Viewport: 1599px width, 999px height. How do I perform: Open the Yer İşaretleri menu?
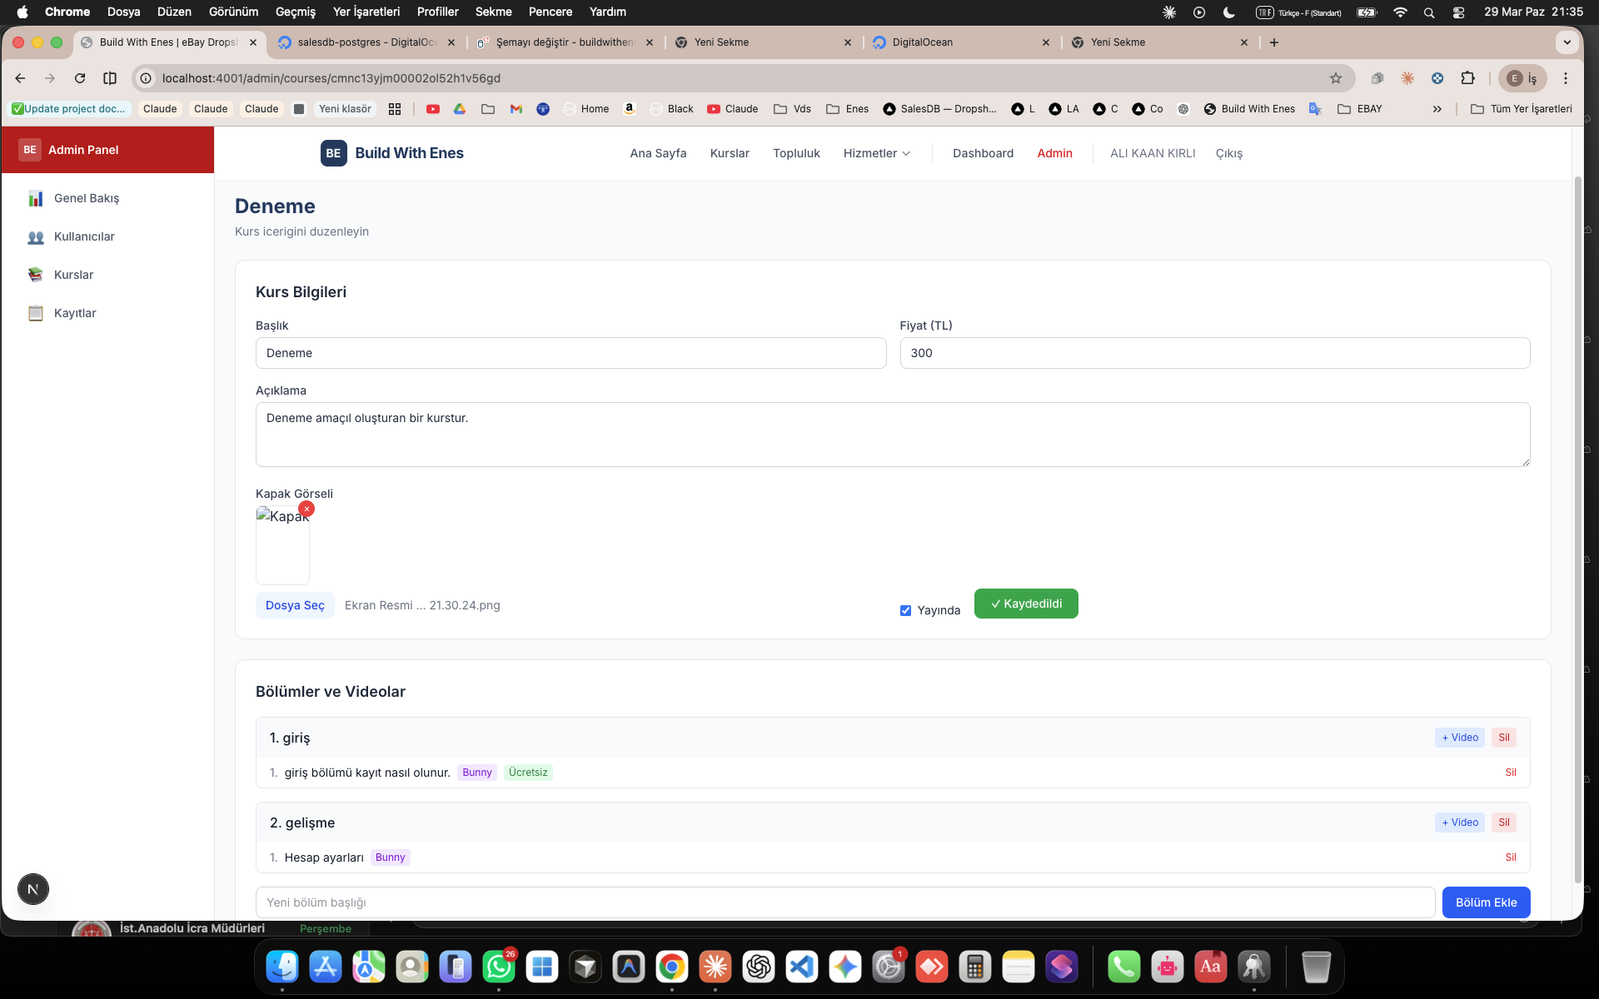(366, 12)
